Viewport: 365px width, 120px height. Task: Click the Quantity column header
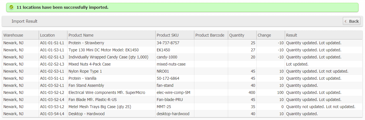(x=237, y=35)
